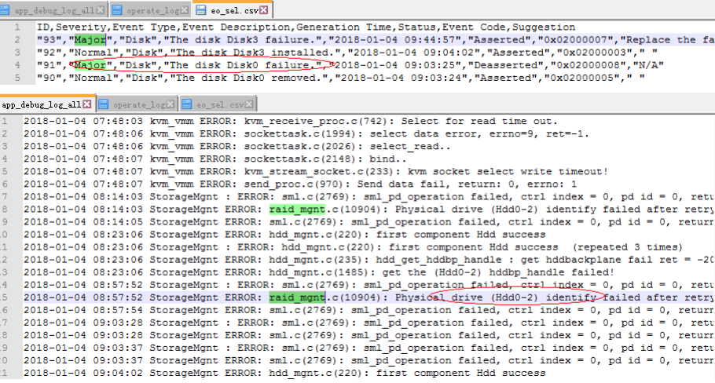
Task: Click highlighted "raid_mgnt" in the 08:57:52 line
Action: pos(297,297)
